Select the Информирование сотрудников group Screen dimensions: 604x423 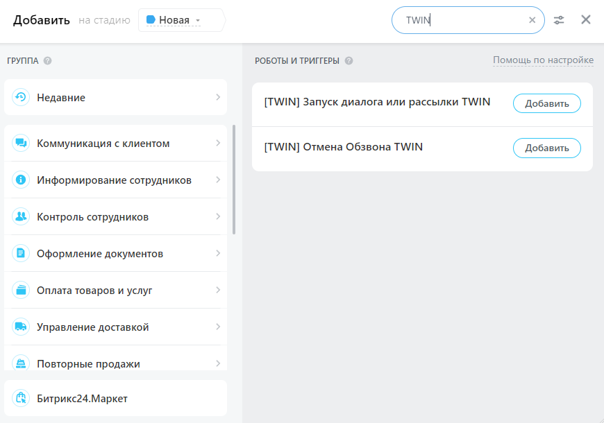(115, 180)
